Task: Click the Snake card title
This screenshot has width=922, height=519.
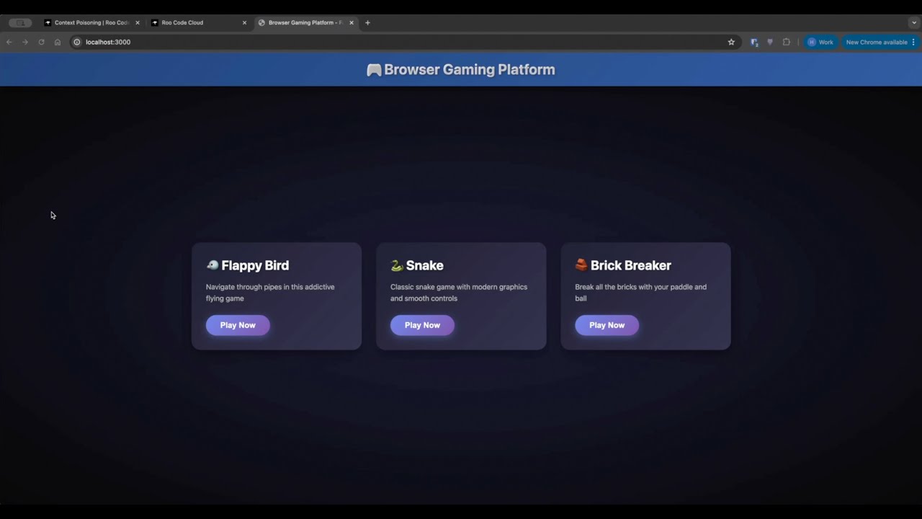Action: (x=424, y=265)
